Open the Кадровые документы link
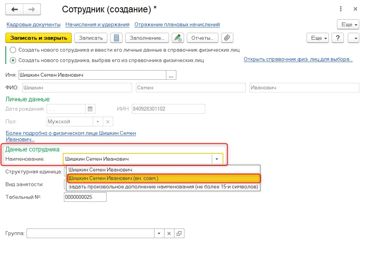Screen dimensions: 367x262 coord(34,25)
